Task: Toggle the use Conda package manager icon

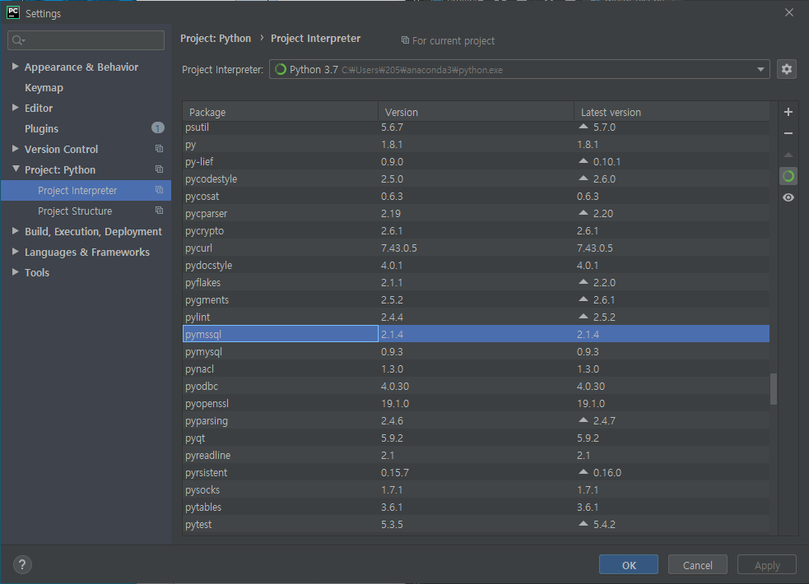Action: pyautogui.click(x=788, y=176)
